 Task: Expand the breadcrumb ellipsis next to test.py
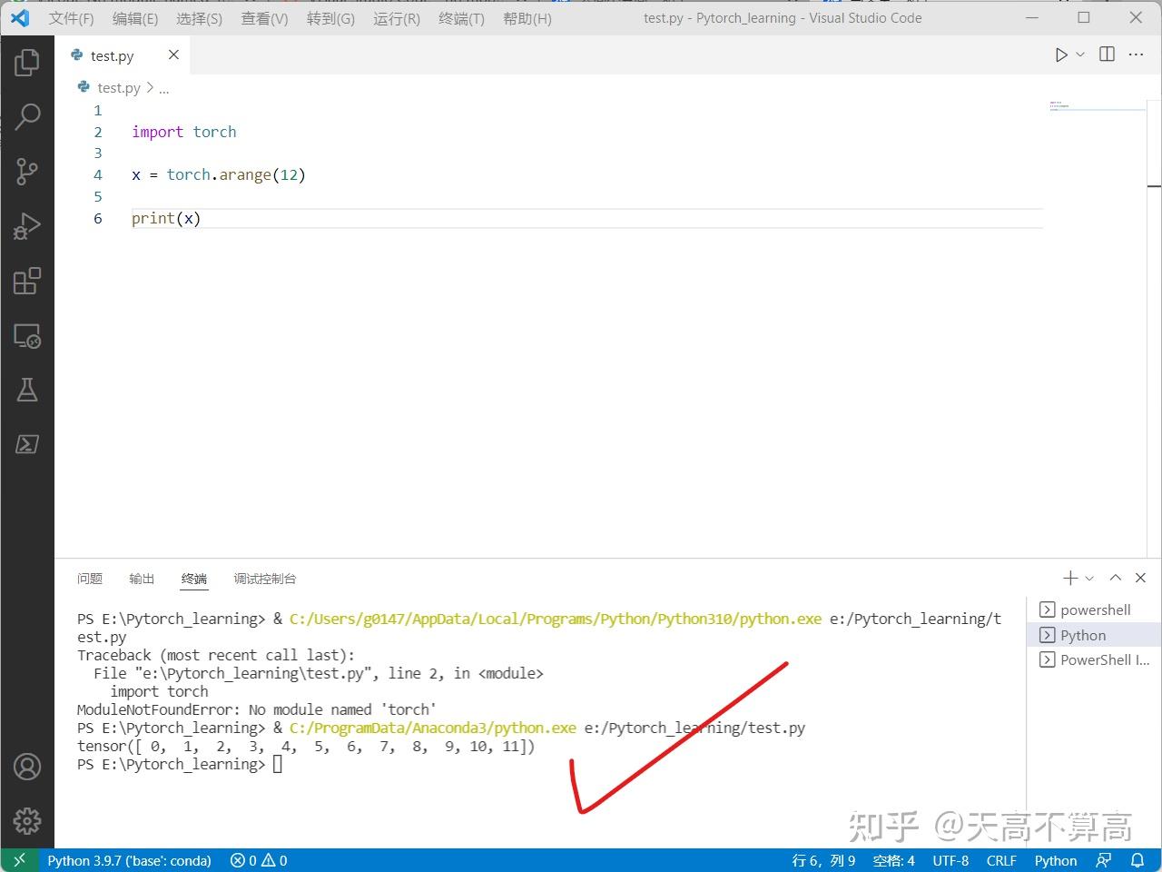[164, 87]
